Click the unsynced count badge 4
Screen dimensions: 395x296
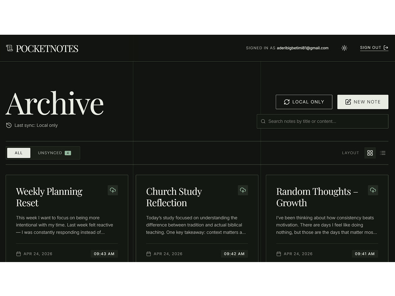[68, 153]
